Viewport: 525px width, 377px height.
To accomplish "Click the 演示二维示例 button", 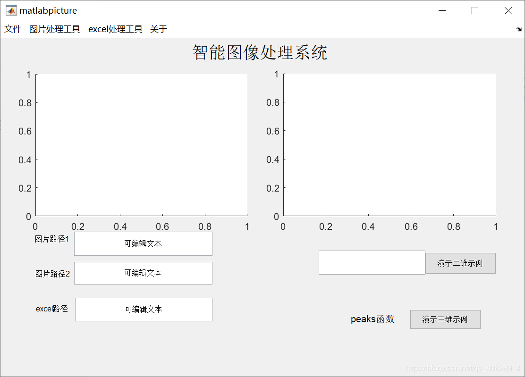I will click(x=460, y=263).
